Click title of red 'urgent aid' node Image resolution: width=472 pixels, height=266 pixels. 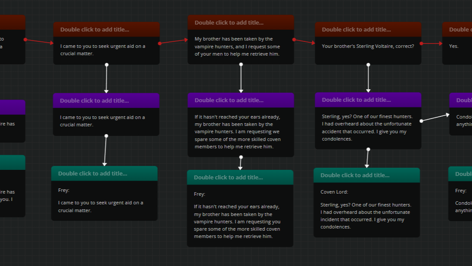point(94,29)
